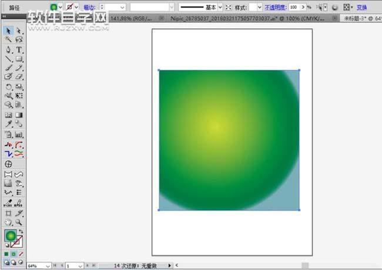Select the Magic Wand tool
The width and height of the screenshot is (382, 270).
click(x=8, y=39)
